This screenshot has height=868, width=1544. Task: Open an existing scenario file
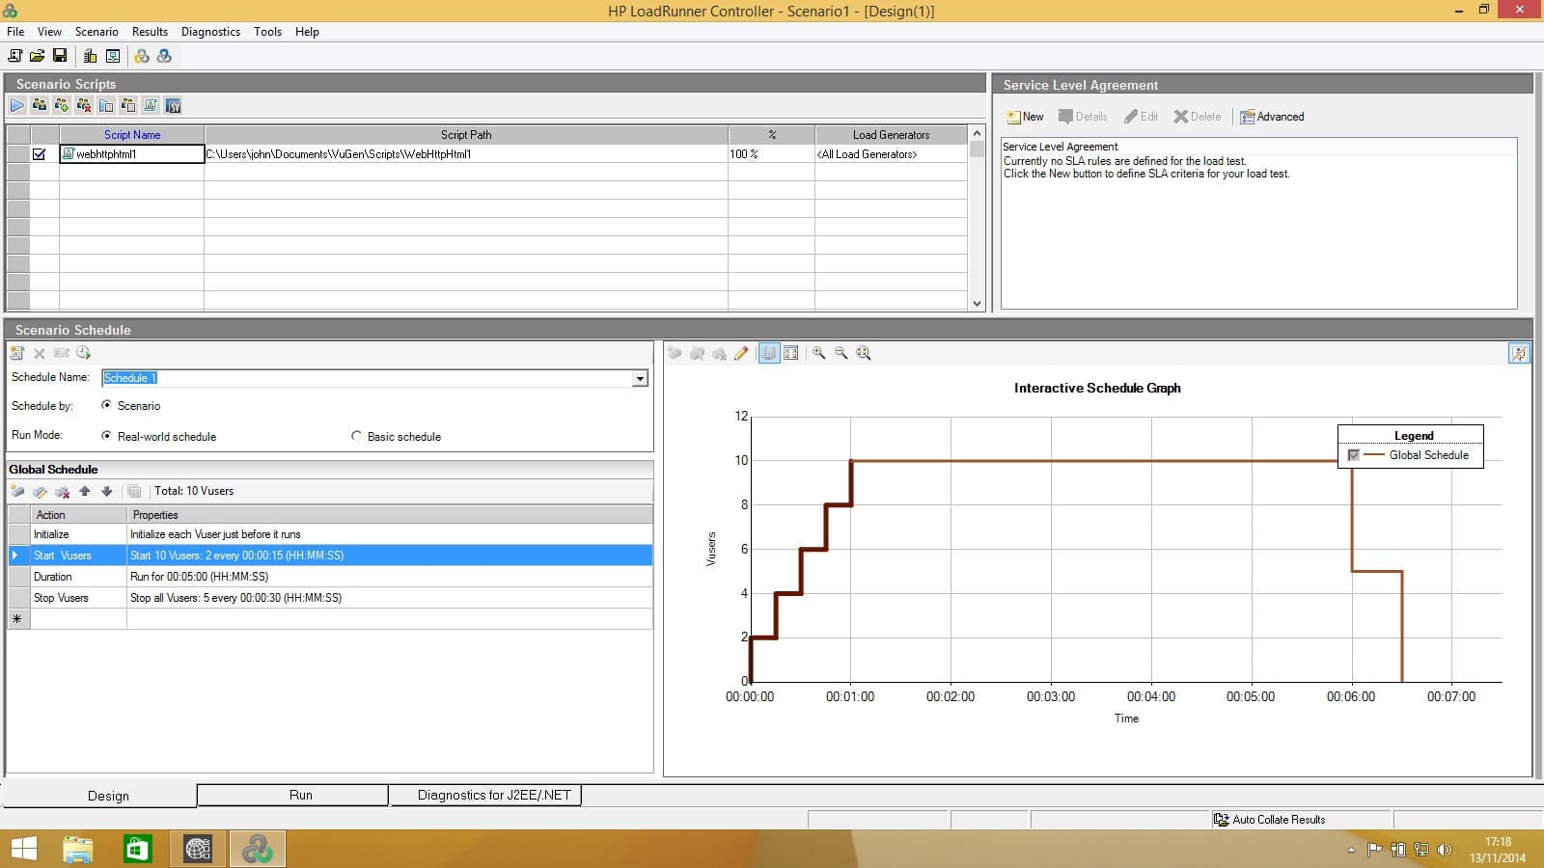pyautogui.click(x=37, y=56)
